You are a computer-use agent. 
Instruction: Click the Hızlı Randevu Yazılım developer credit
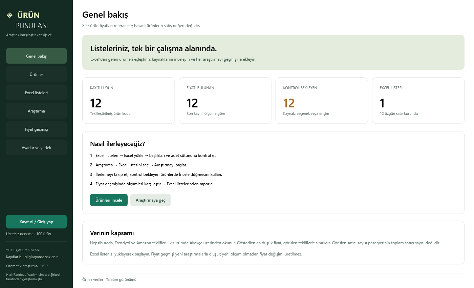pos(33,277)
